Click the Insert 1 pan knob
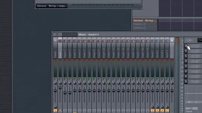 tap(60, 83)
